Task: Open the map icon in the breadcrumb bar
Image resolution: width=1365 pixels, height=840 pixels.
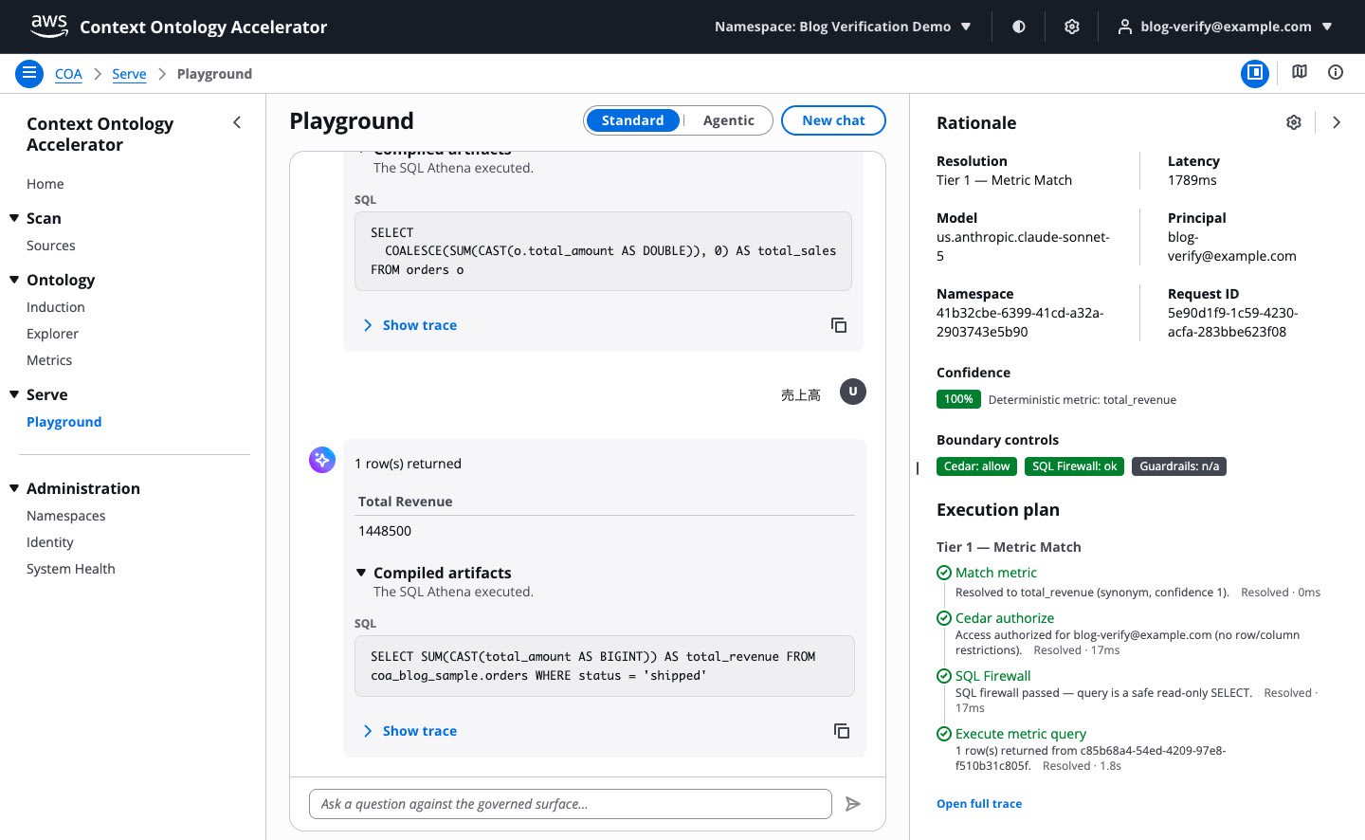Action: pos(1300,72)
